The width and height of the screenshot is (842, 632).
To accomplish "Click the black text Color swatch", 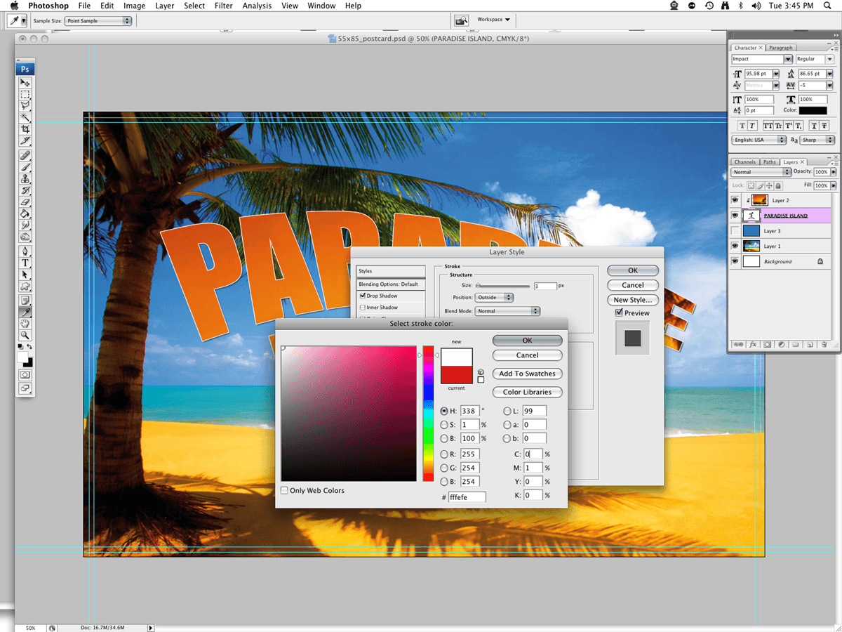I will click(x=813, y=110).
